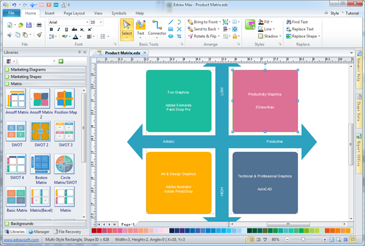Toggle strikethrough text formatting
This screenshot has width=365, height=246.
pyautogui.click(x=74, y=30)
